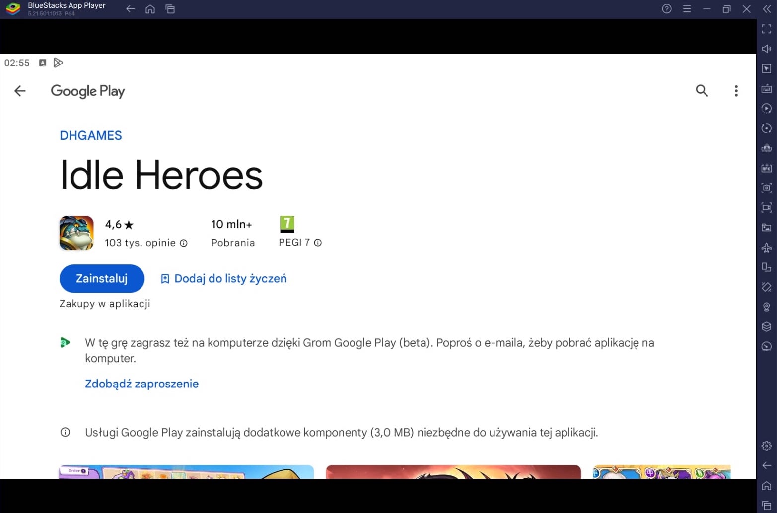Image resolution: width=777 pixels, height=513 pixels.
Task: Go back with Google Play back arrow
Action: [20, 91]
